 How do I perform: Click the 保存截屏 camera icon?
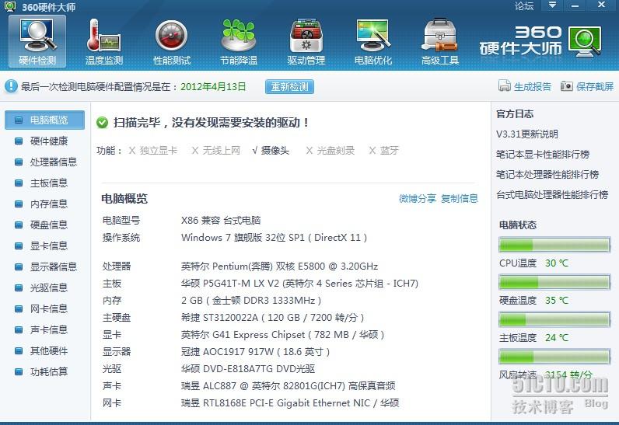pos(566,86)
